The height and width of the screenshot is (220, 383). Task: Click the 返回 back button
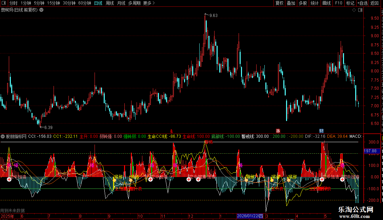375,3
